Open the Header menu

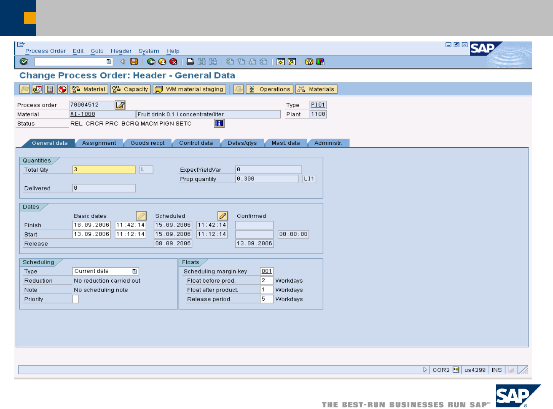(121, 51)
